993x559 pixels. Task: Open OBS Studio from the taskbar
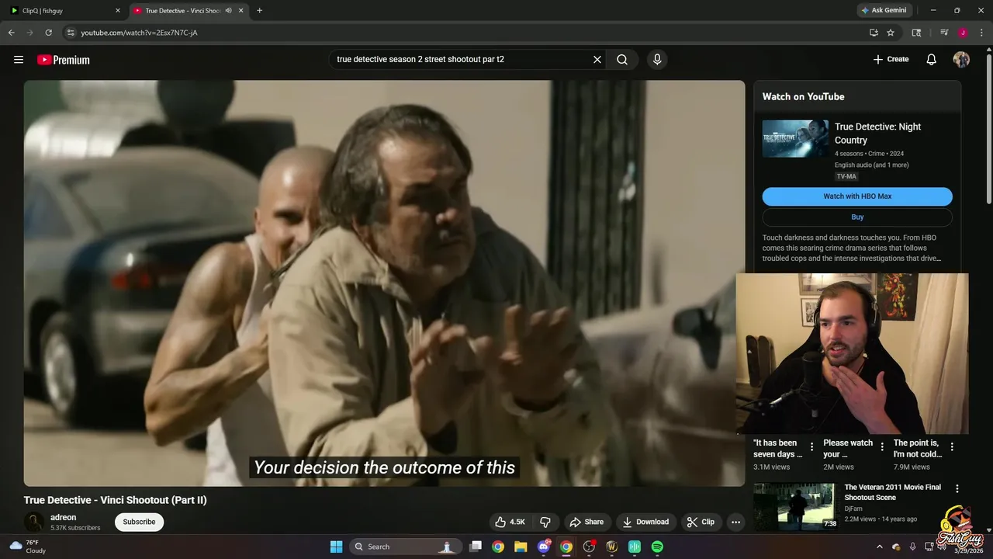(x=589, y=547)
